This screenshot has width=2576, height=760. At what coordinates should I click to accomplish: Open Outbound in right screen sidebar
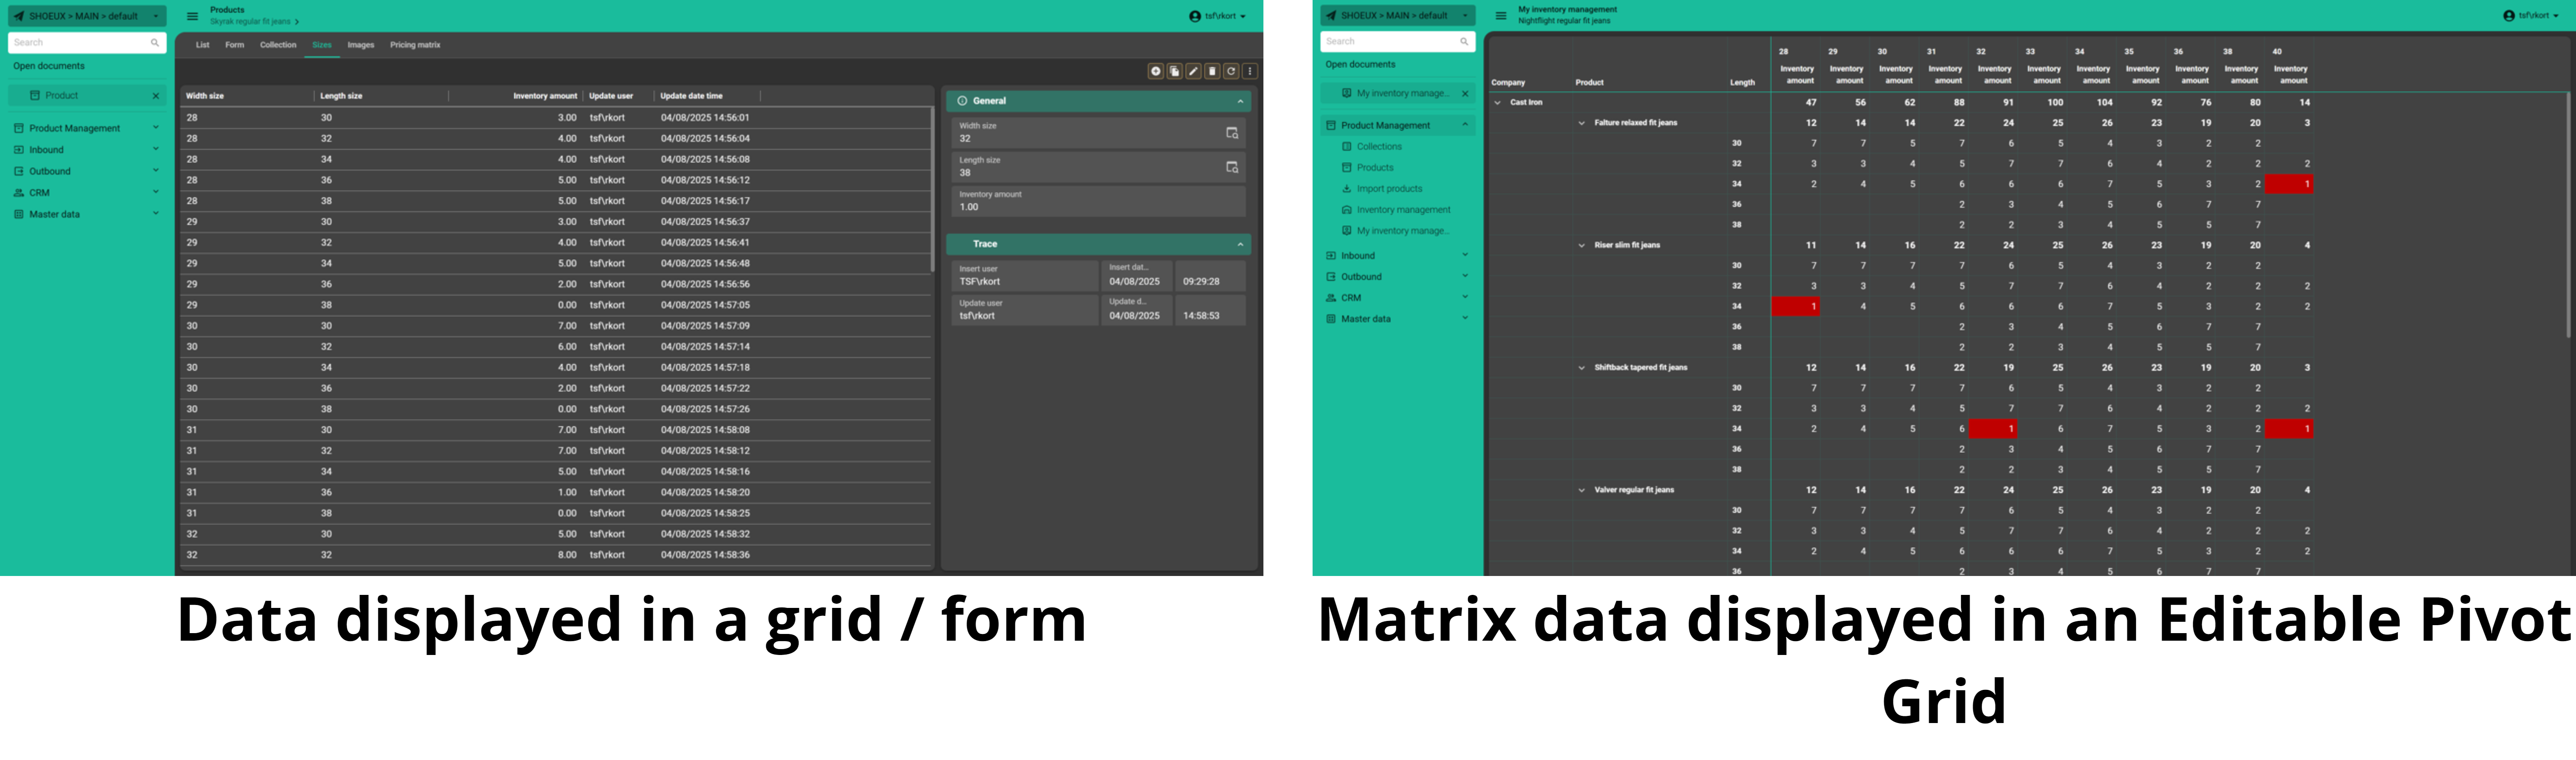click(x=1398, y=277)
